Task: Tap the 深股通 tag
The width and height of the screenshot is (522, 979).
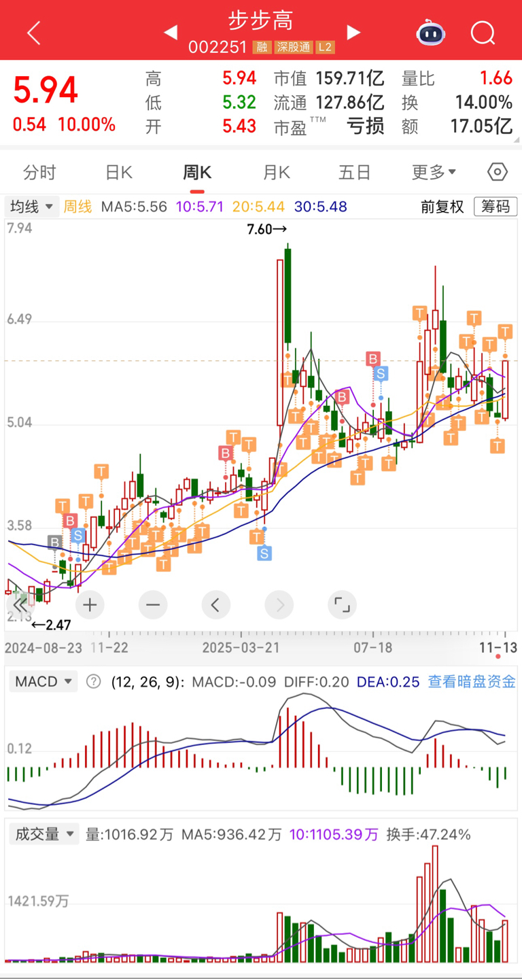Action: coord(292,48)
